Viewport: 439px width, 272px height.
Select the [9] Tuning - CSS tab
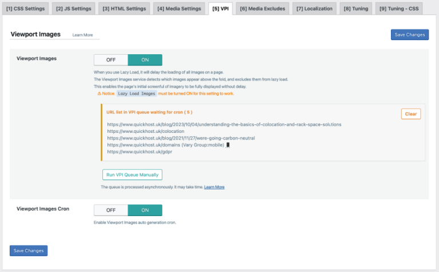[399, 9]
